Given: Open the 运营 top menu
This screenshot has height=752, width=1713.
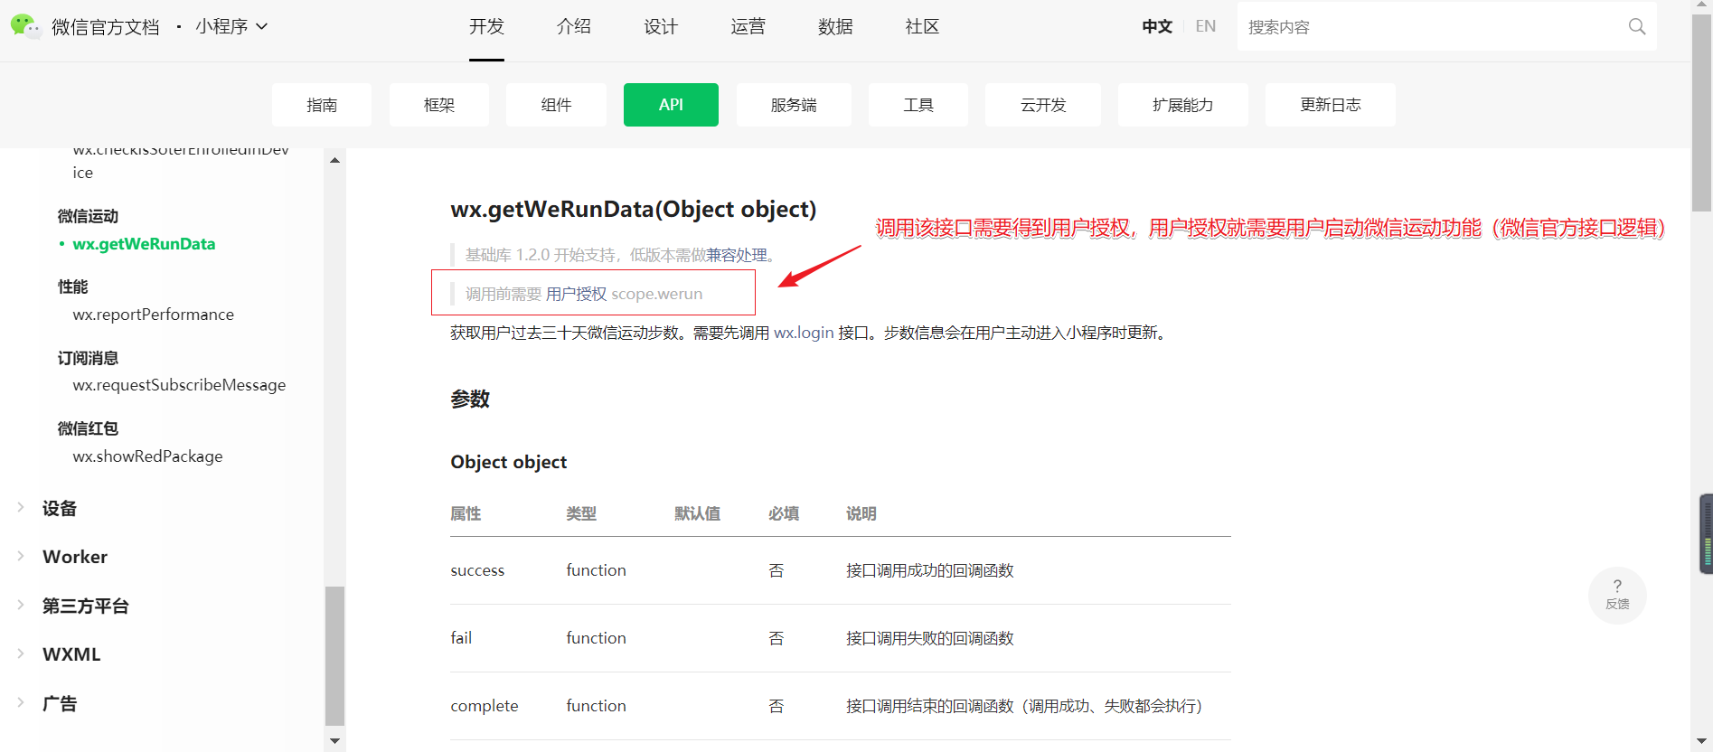Looking at the screenshot, I should click(x=748, y=26).
